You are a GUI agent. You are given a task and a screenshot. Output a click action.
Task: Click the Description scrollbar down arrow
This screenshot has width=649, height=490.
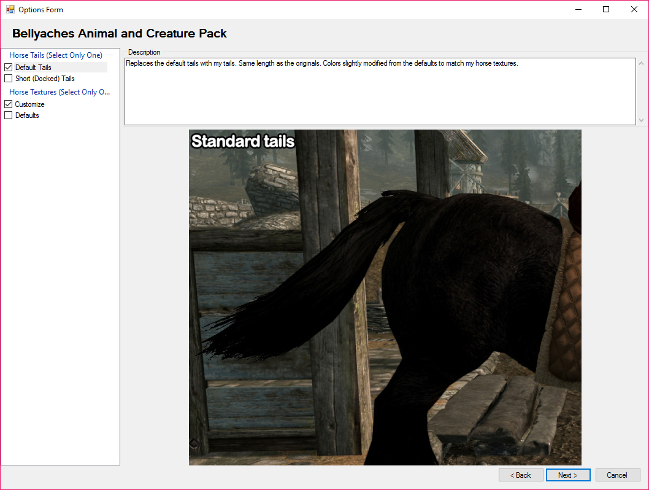641,120
